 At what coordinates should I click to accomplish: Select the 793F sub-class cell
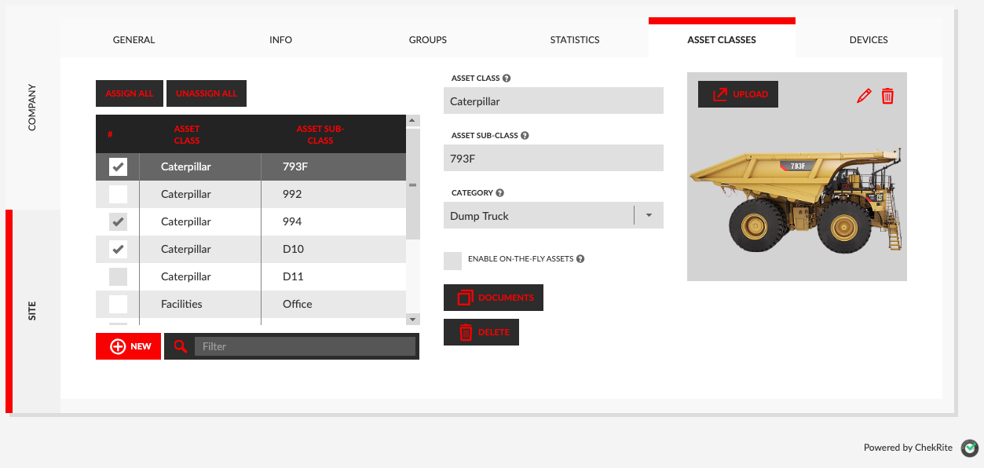(334, 166)
